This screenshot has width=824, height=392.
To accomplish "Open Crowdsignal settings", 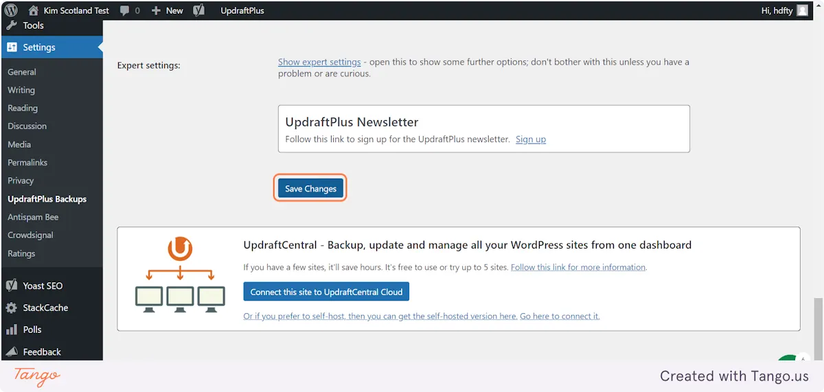I will pos(30,235).
